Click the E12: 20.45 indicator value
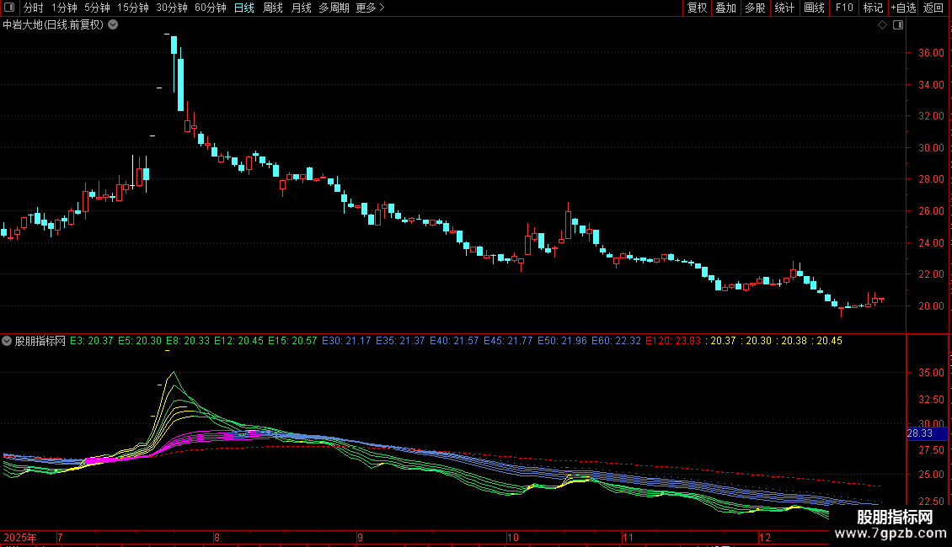Screen dimensions: 952x547 pos(238,341)
